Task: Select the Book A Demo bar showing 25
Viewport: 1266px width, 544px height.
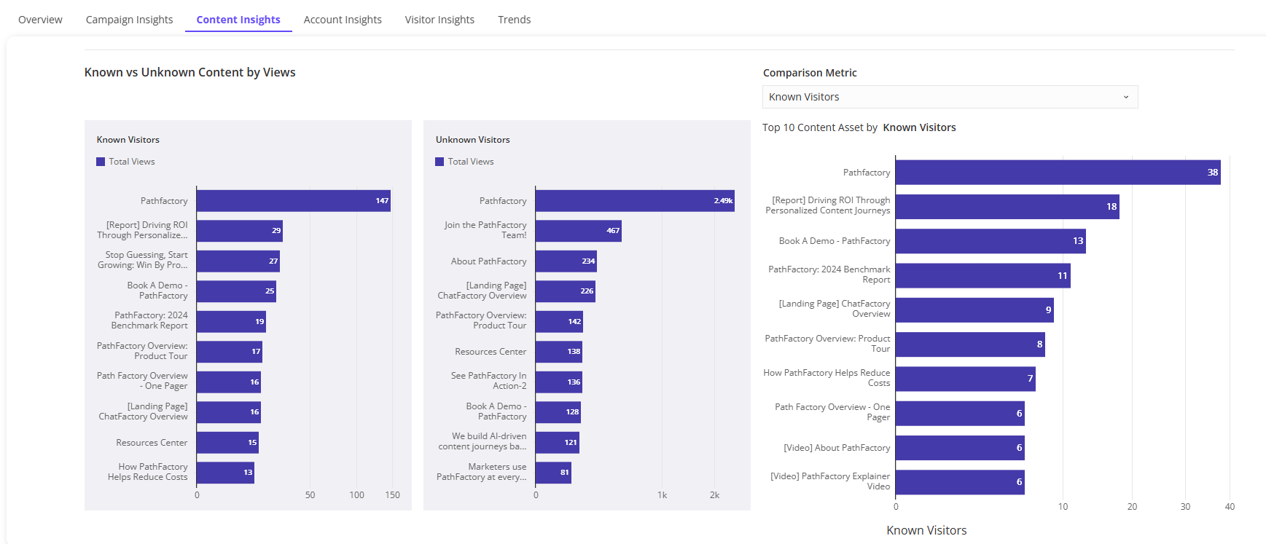Action: [236, 291]
